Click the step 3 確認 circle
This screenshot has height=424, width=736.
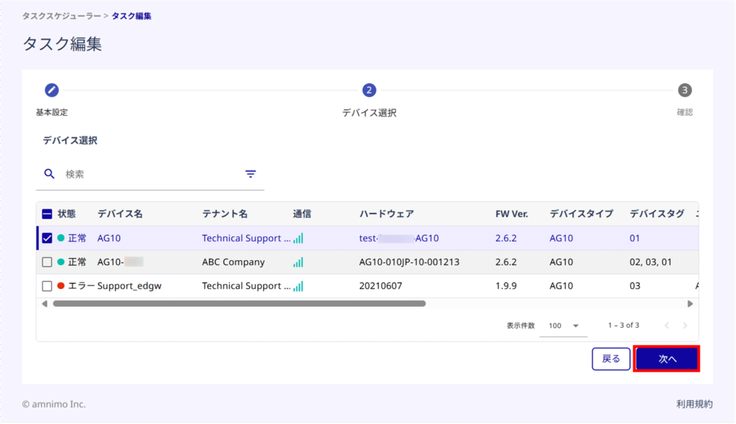pos(685,90)
